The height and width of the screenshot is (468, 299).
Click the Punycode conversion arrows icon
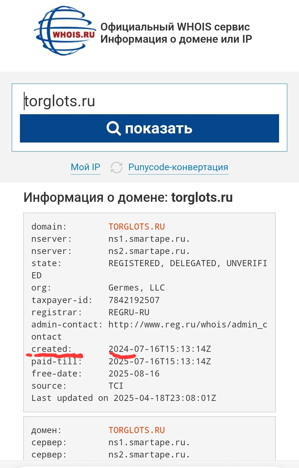(x=116, y=167)
